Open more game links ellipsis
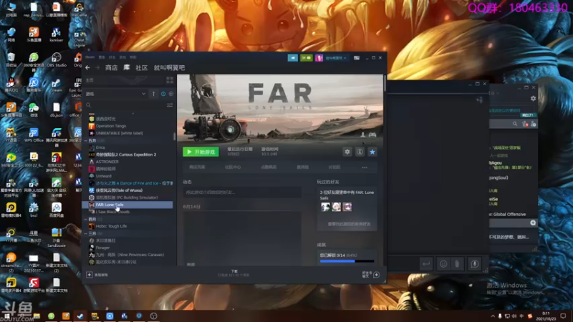Image resolution: width=573 pixels, height=322 pixels. pos(365,167)
